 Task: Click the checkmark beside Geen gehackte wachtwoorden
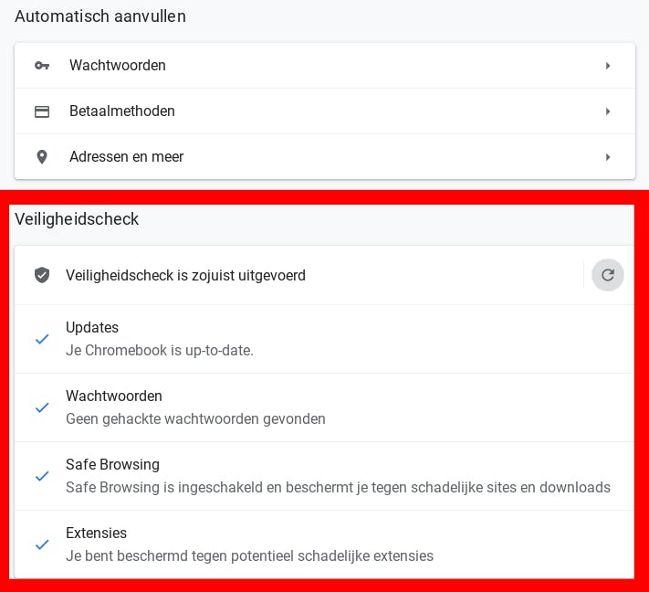point(42,407)
